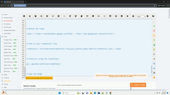
Task: Click the blue share icon
Action: (x=154, y=64)
